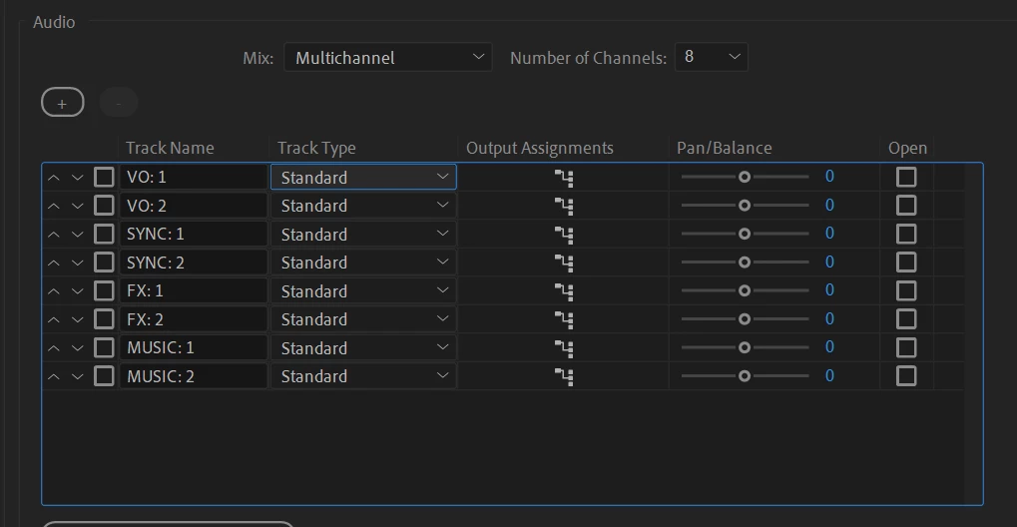This screenshot has width=1017, height=527.
Task: Open output assignments for SYNC: 2 track
Action: [564, 263]
